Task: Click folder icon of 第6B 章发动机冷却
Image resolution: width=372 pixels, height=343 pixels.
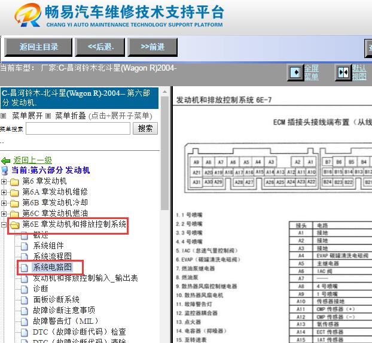Action: (14, 204)
